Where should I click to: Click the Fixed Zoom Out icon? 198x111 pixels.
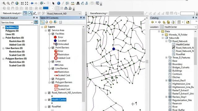26,3
